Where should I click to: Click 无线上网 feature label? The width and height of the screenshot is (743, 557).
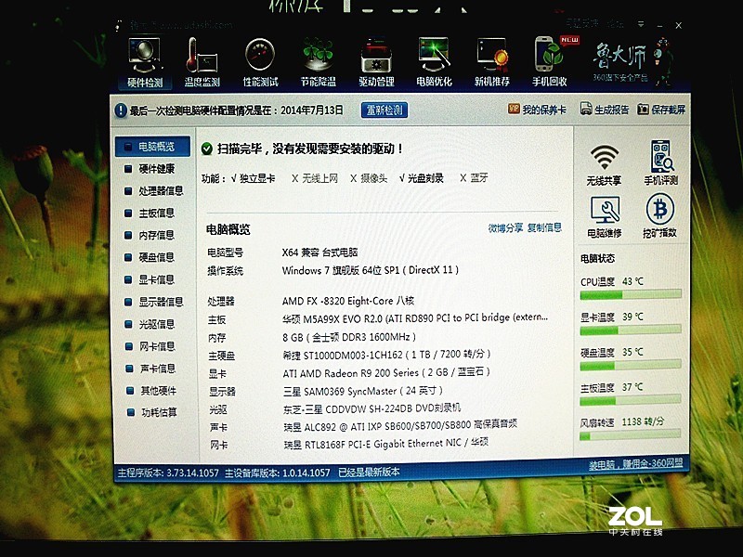319,178
